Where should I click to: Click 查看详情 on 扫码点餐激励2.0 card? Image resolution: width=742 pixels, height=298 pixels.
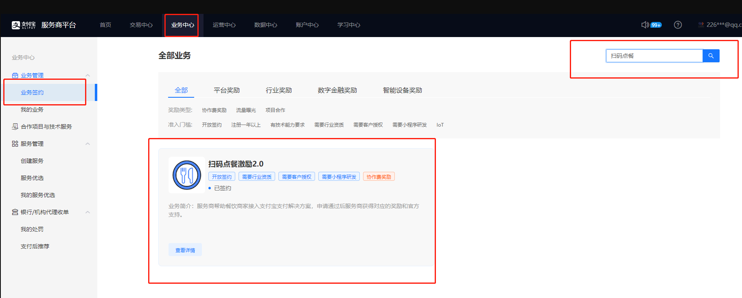(x=185, y=250)
